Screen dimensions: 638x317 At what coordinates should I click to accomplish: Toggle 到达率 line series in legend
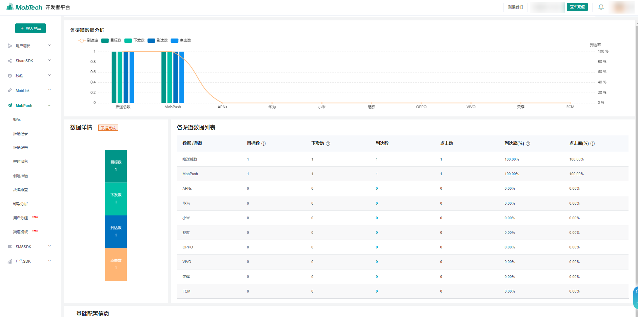click(x=88, y=40)
